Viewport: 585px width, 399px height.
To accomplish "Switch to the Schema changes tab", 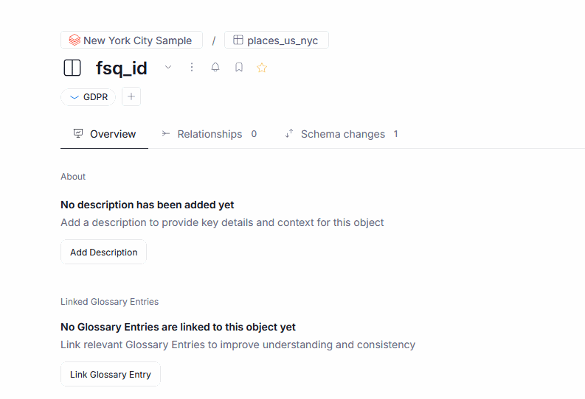I will (342, 134).
